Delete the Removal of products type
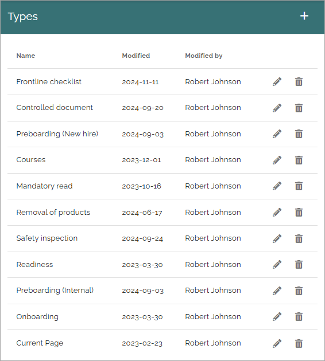 click(299, 212)
